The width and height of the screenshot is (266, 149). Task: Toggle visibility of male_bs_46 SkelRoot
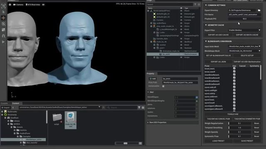point(181,42)
